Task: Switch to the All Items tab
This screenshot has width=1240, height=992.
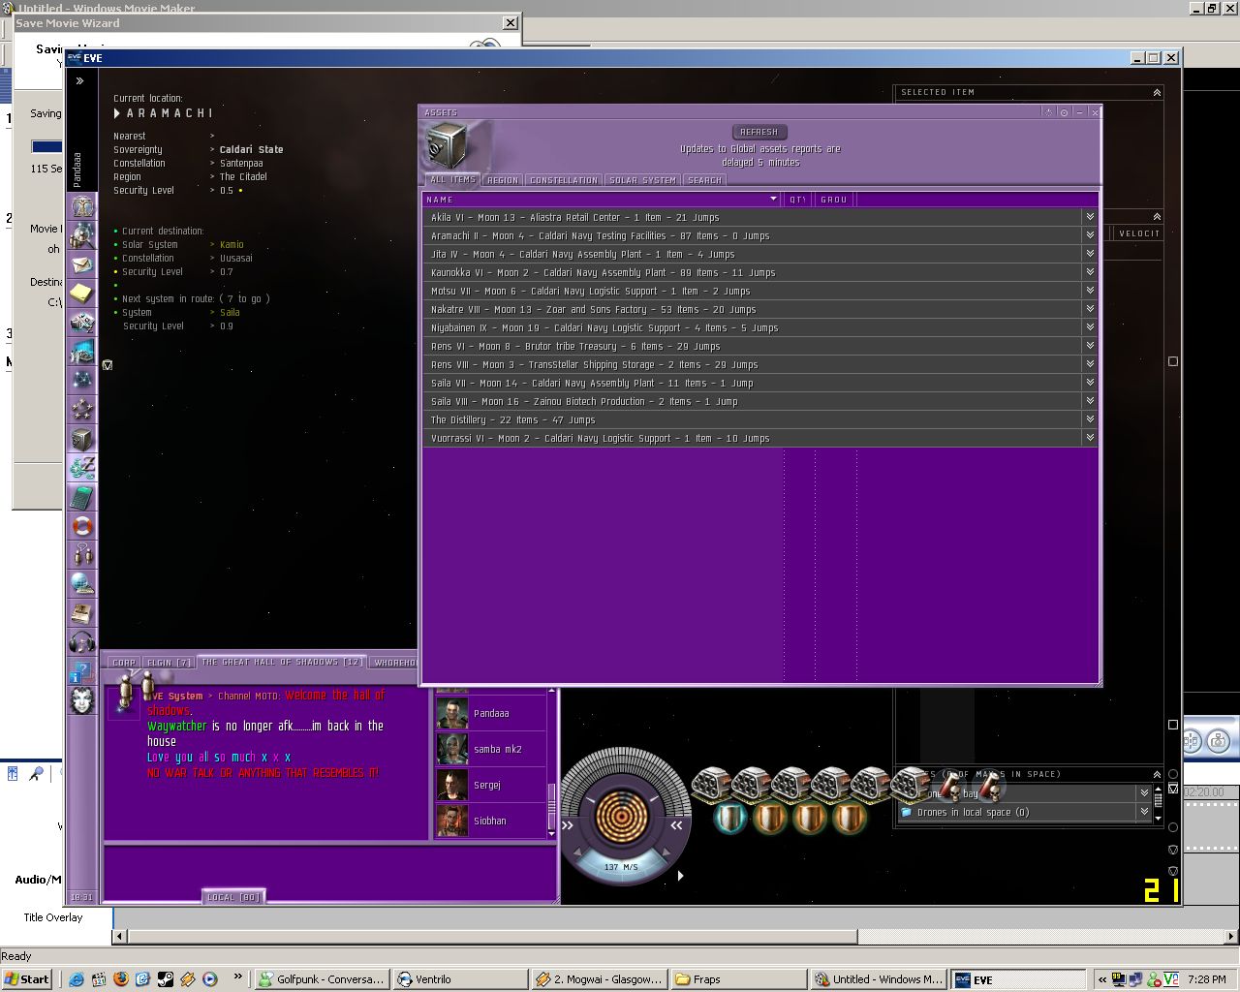Action: [452, 180]
